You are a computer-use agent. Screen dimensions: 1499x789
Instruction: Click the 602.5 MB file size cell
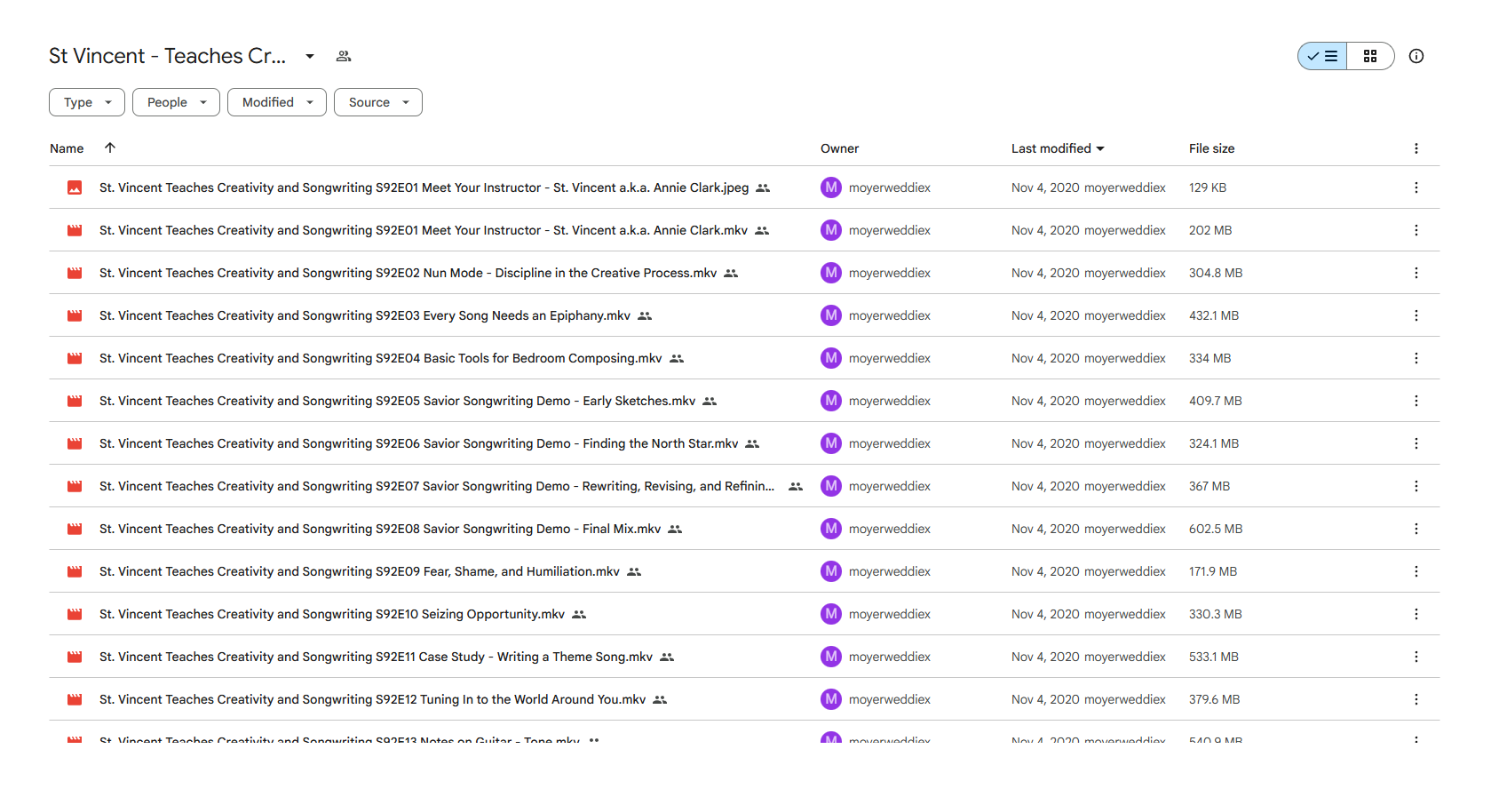pos(1216,529)
